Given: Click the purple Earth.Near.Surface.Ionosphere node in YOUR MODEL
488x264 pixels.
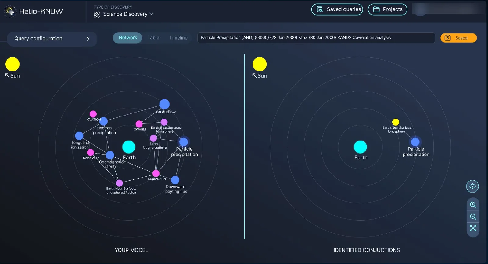Looking at the screenshot, I should click(164, 122).
